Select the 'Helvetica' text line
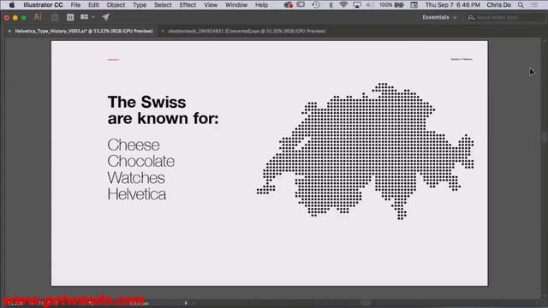The width and height of the screenshot is (548, 308). (137, 194)
